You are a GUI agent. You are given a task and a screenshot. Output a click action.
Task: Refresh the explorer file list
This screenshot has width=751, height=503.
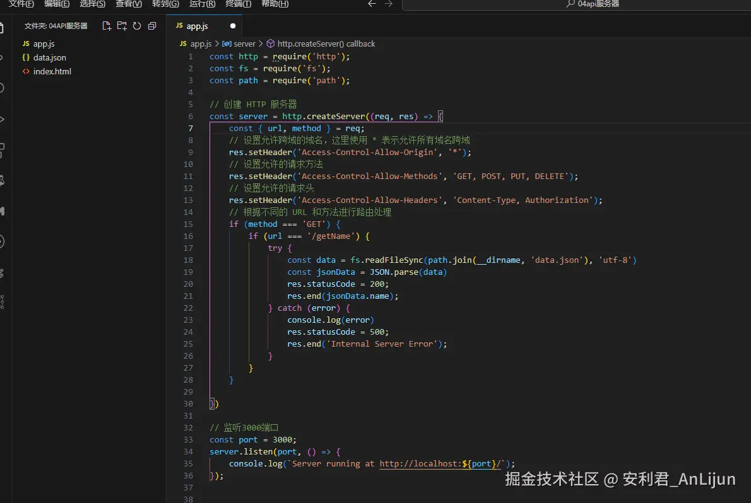(x=136, y=26)
